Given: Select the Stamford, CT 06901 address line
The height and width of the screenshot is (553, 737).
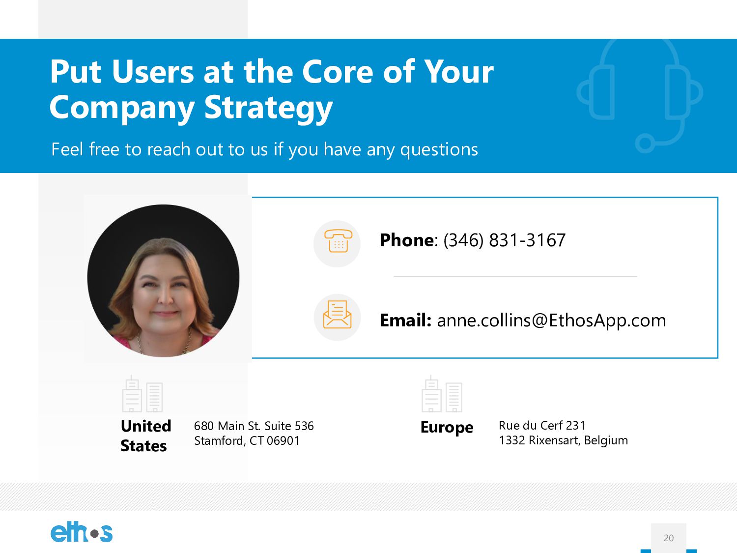Looking at the screenshot, I should point(247,441).
